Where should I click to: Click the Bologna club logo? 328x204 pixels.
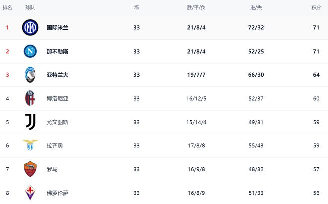[30, 98]
